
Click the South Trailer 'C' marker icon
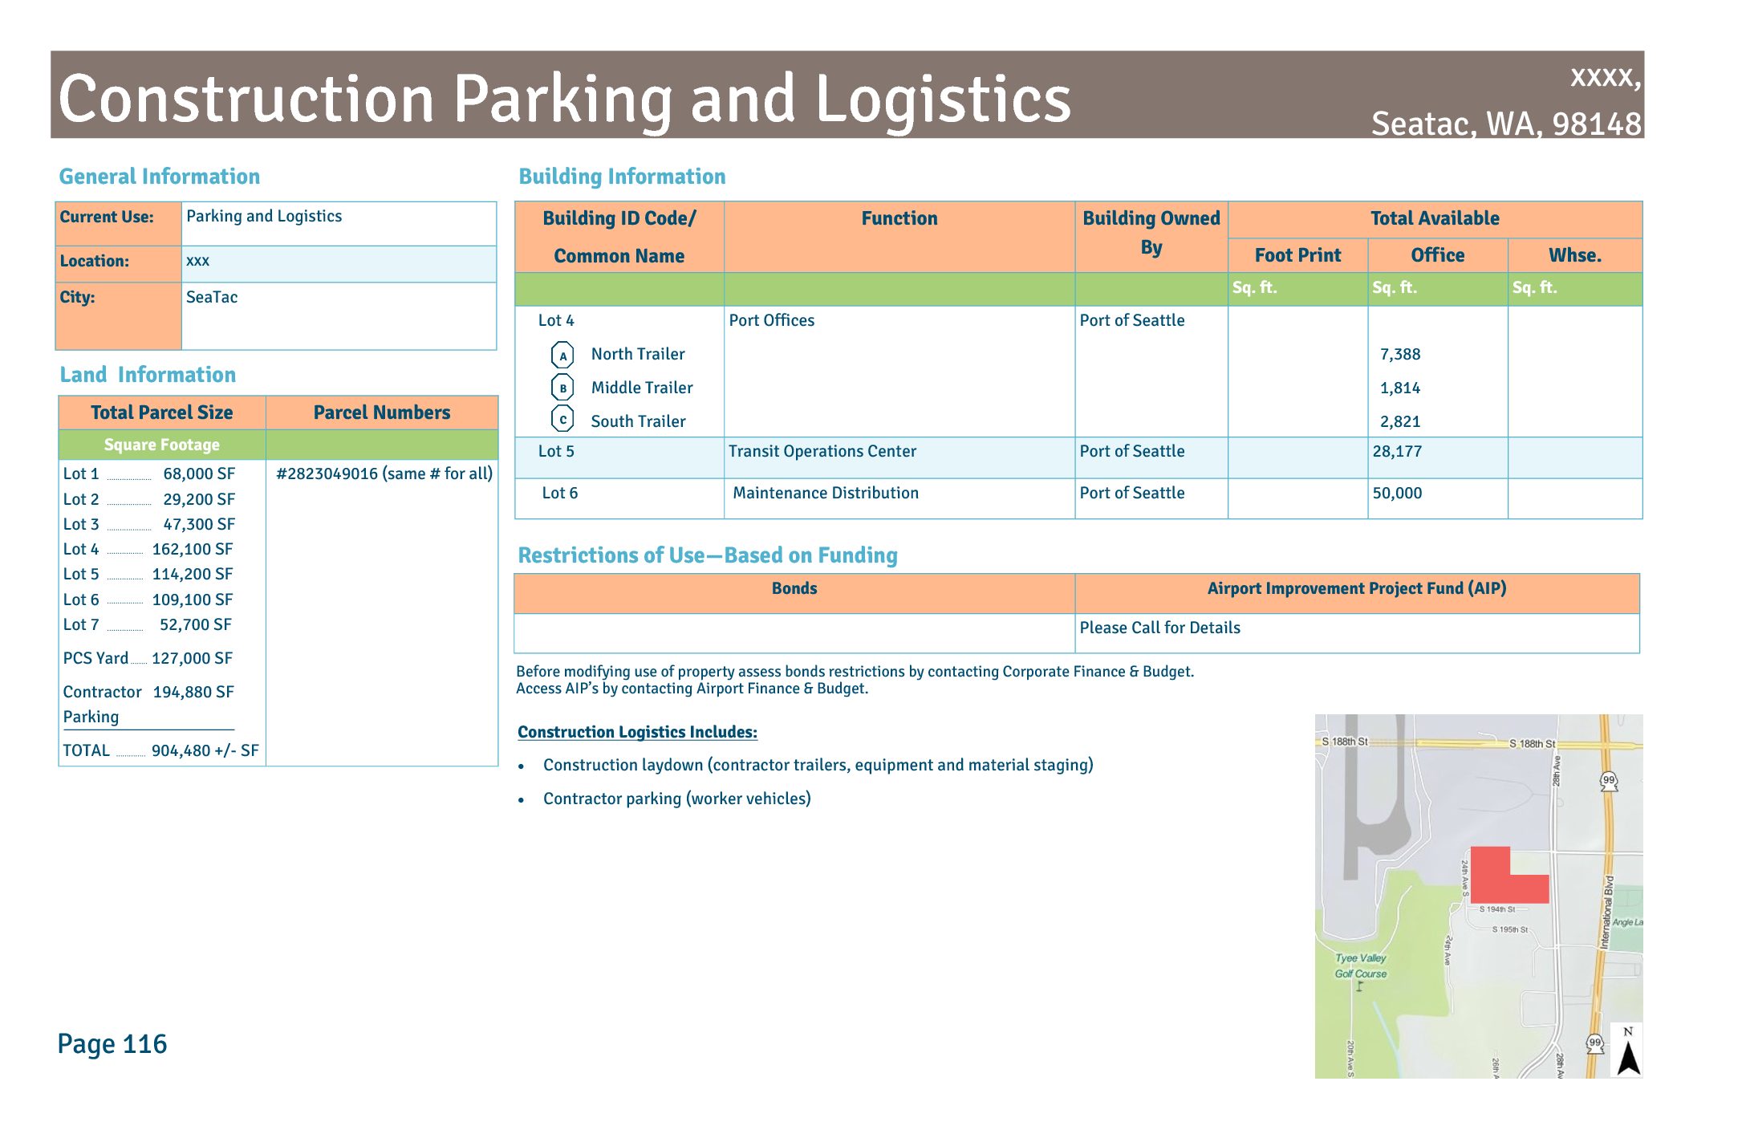[562, 419]
